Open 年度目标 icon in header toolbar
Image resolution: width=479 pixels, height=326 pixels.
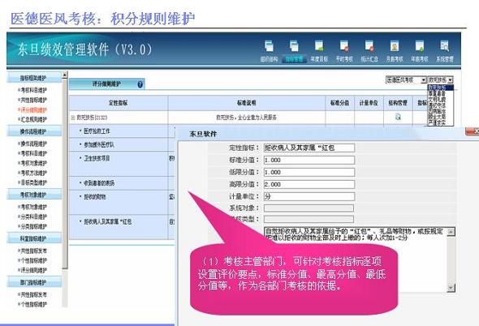(319, 51)
